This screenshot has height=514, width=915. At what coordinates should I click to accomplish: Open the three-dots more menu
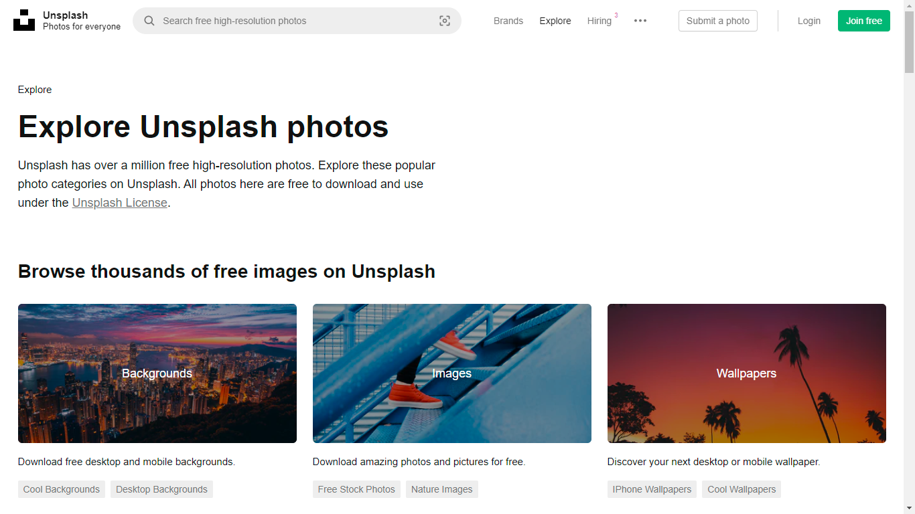pyautogui.click(x=640, y=21)
